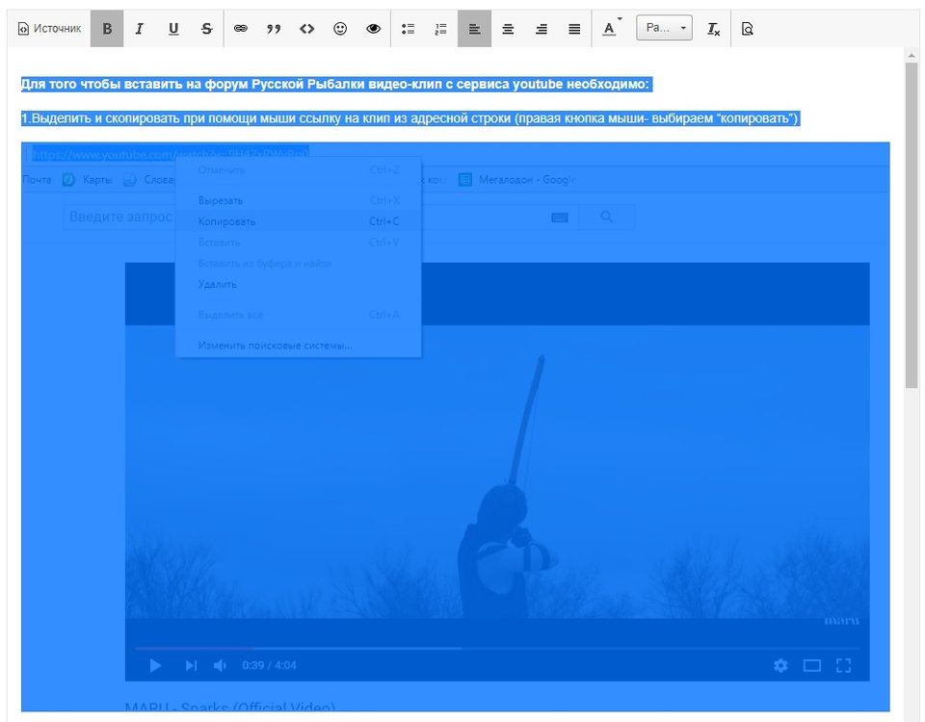925x722 pixels.
Task: Apply strikethrough to selected text
Action: pyautogui.click(x=206, y=29)
